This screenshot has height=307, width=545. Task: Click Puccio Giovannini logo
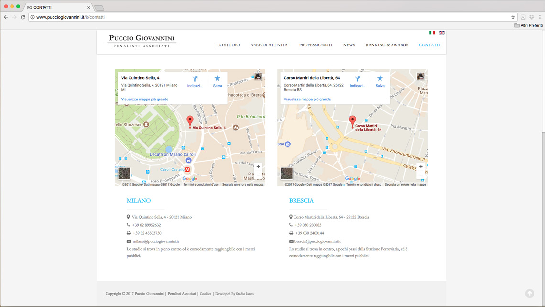[142, 41]
